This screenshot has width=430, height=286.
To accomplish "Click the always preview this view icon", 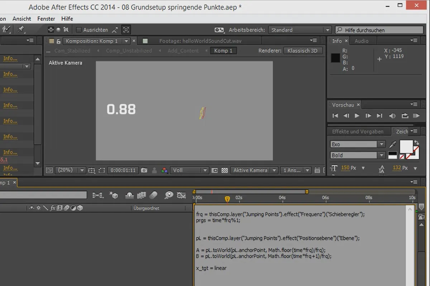I will (49, 170).
